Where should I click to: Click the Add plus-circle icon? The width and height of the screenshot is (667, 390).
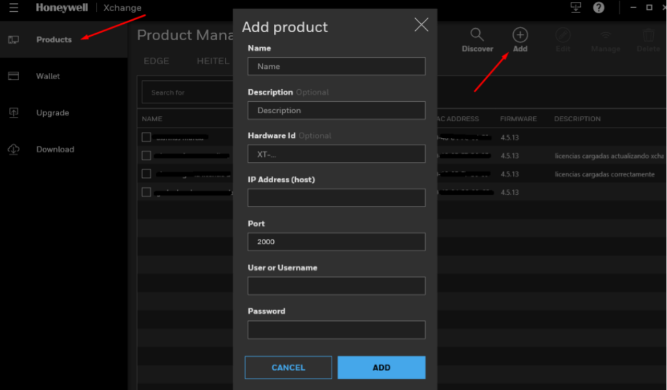[520, 35]
